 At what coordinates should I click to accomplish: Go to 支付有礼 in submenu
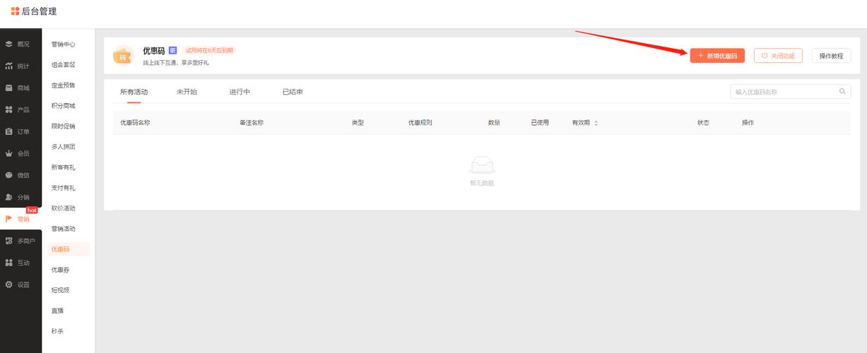(x=63, y=188)
